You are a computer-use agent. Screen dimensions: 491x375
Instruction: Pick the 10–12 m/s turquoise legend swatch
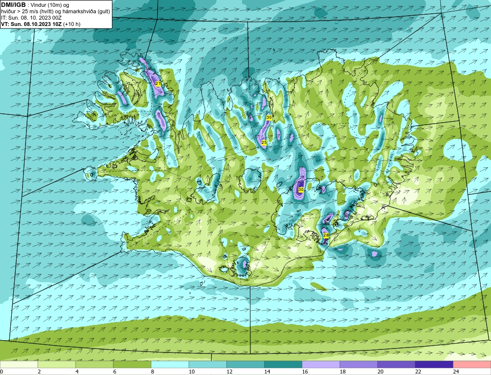[208, 364]
